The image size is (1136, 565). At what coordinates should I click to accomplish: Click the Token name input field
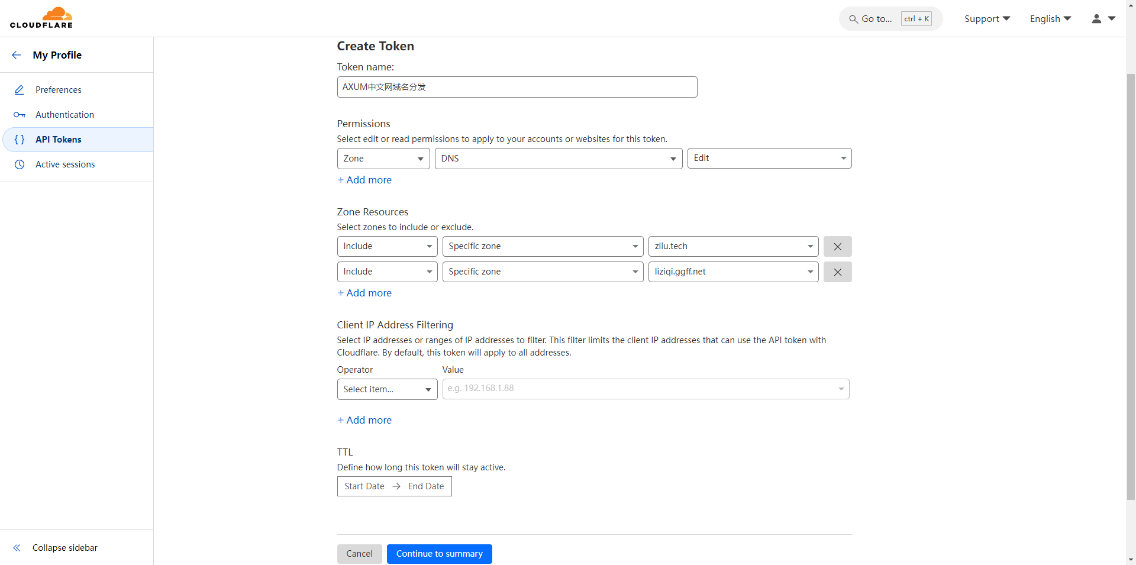coord(517,87)
